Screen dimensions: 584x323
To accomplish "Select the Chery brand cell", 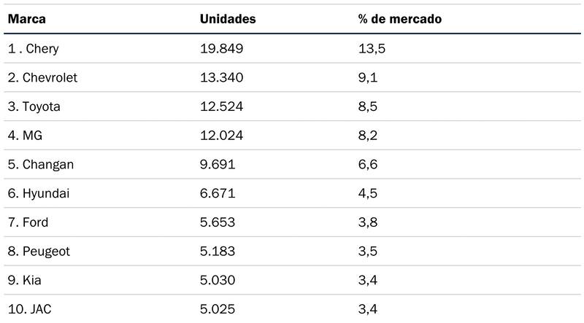I will pyautogui.click(x=34, y=48).
